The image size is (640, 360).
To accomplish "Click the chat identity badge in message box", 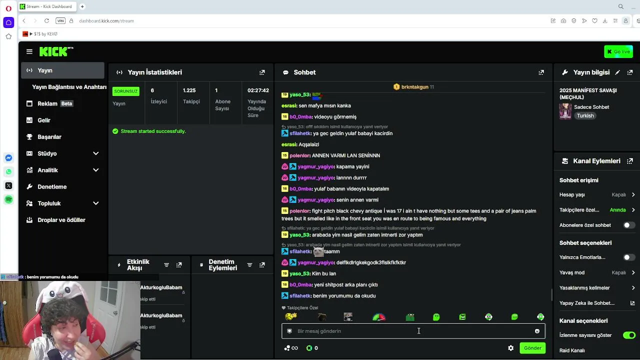I will coord(289,331).
